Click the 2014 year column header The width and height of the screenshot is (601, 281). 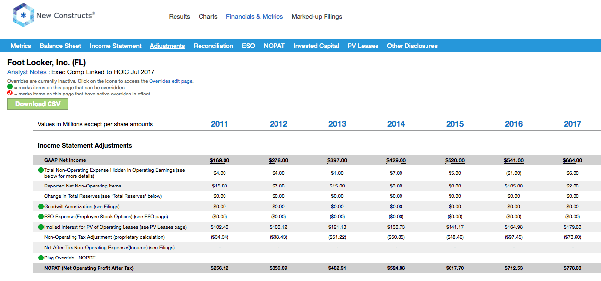click(396, 124)
